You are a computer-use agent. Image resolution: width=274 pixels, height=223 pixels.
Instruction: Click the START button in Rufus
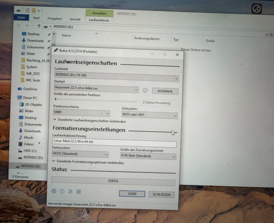click(132, 194)
